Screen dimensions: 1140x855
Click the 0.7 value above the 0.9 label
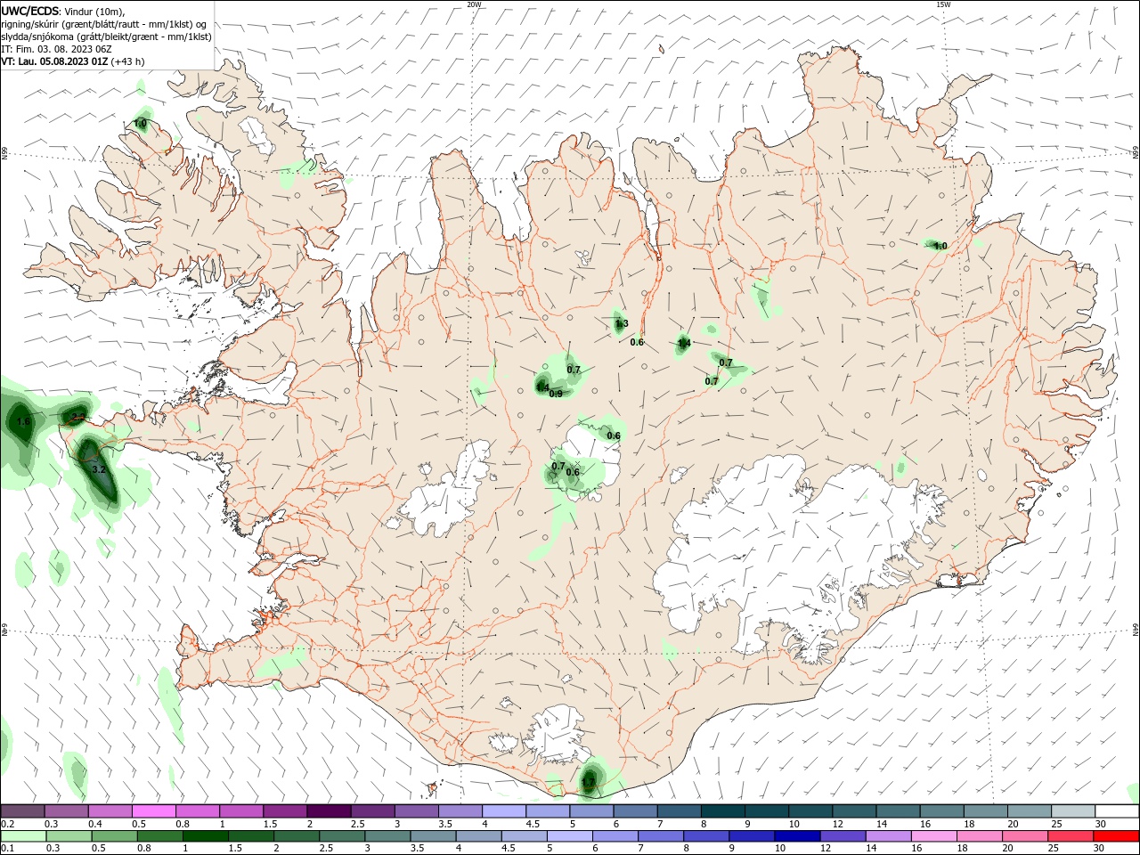point(574,370)
